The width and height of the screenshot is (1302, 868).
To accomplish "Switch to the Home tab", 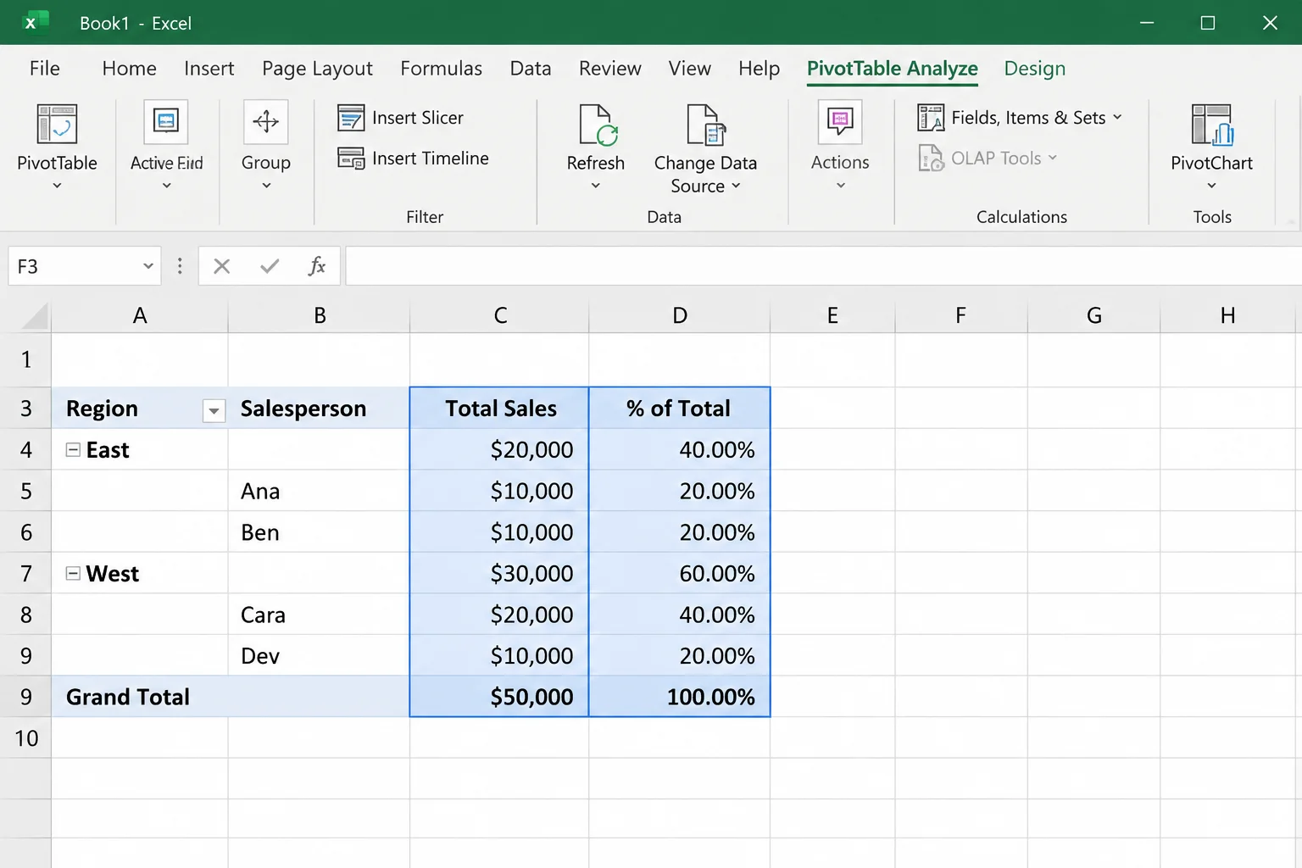I will 129,69.
